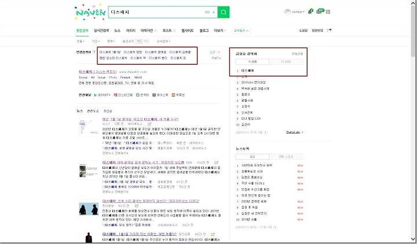Expand the search box autocomplete arrow

pyautogui.click(x=214, y=12)
